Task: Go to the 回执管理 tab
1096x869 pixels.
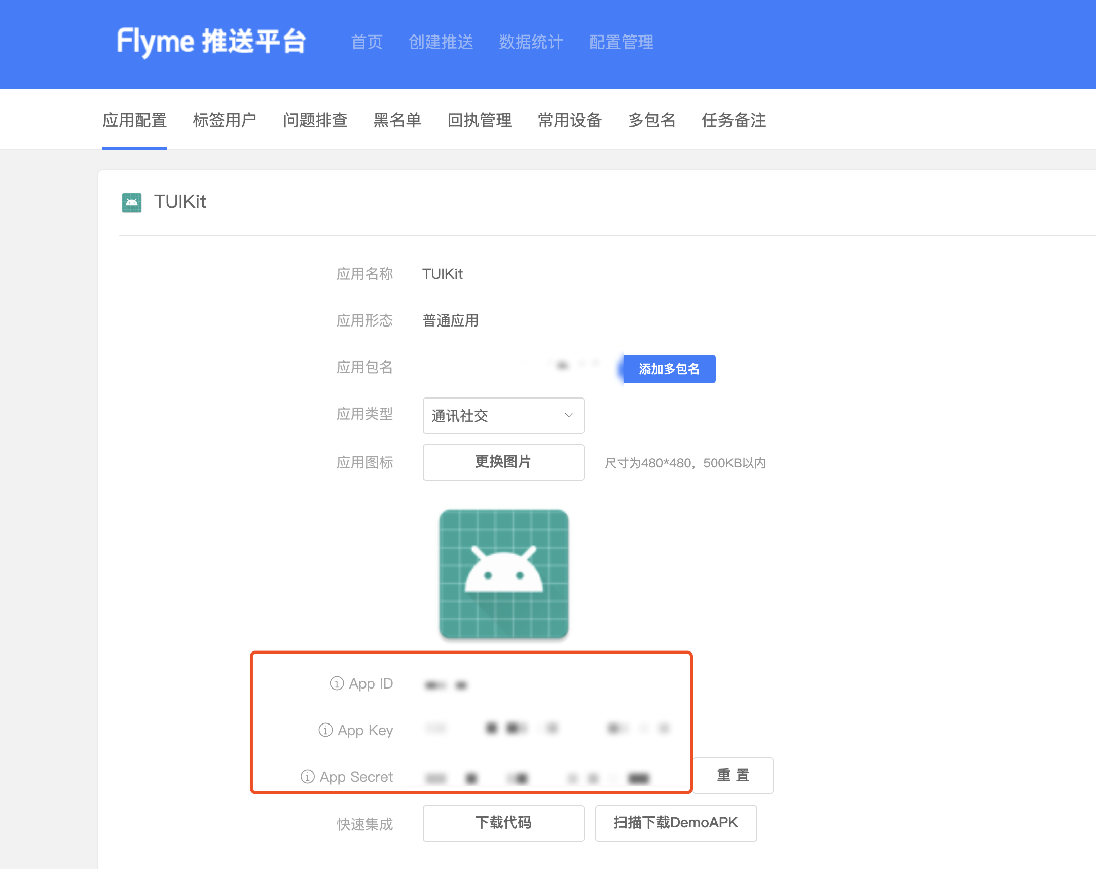Action: (480, 121)
